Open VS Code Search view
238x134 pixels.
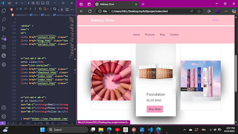(x=3, y=20)
